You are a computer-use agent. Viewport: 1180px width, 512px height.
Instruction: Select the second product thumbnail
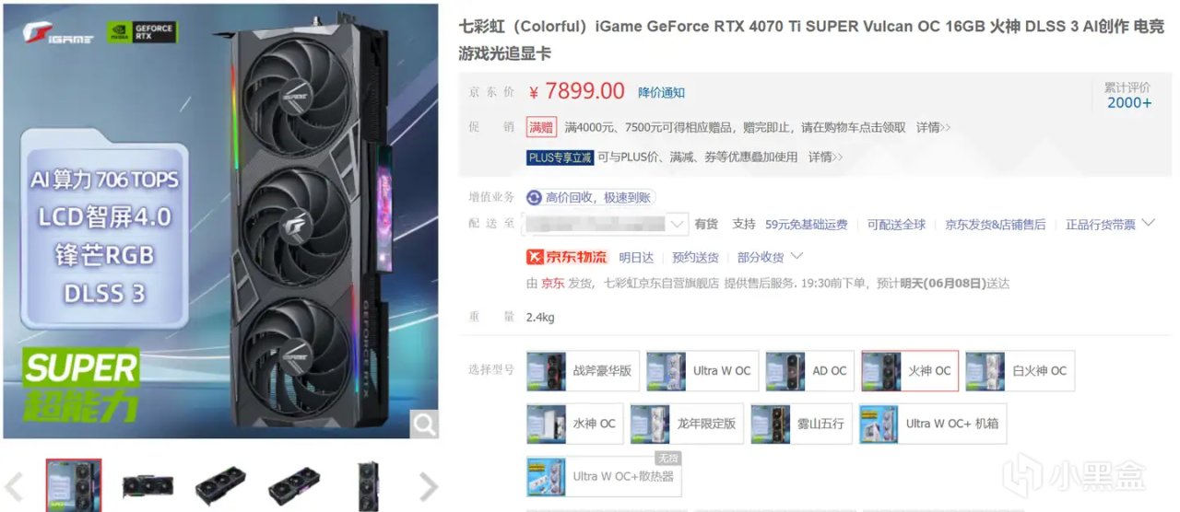(x=147, y=485)
